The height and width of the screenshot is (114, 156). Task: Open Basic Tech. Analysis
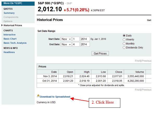[x=15, y=43]
